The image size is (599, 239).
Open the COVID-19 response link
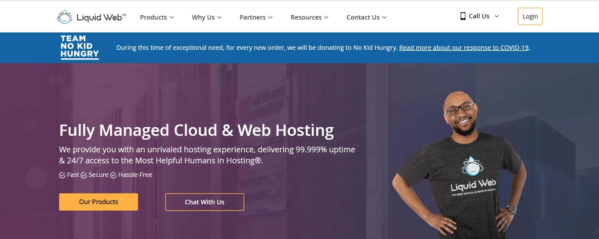(464, 48)
